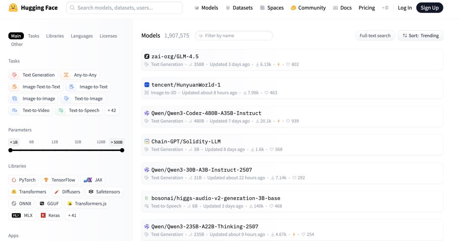Open the zai-org/GLM-4.5 model
Viewport: 460px width, 241px height.
[292, 60]
